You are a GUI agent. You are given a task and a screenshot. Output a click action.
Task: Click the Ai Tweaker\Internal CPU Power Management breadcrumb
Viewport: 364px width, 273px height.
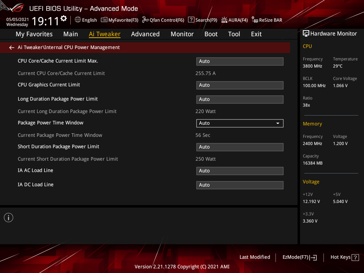[x=69, y=47]
